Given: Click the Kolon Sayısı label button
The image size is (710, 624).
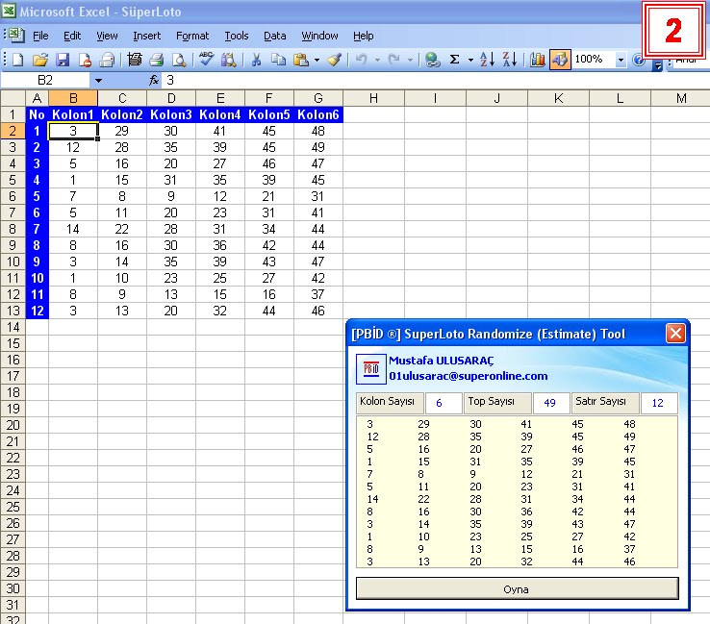Looking at the screenshot, I should (390, 403).
